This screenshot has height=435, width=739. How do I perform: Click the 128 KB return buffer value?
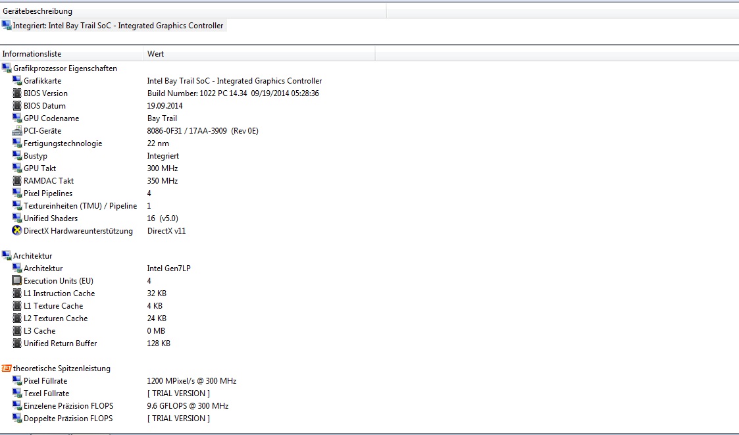[x=159, y=343]
